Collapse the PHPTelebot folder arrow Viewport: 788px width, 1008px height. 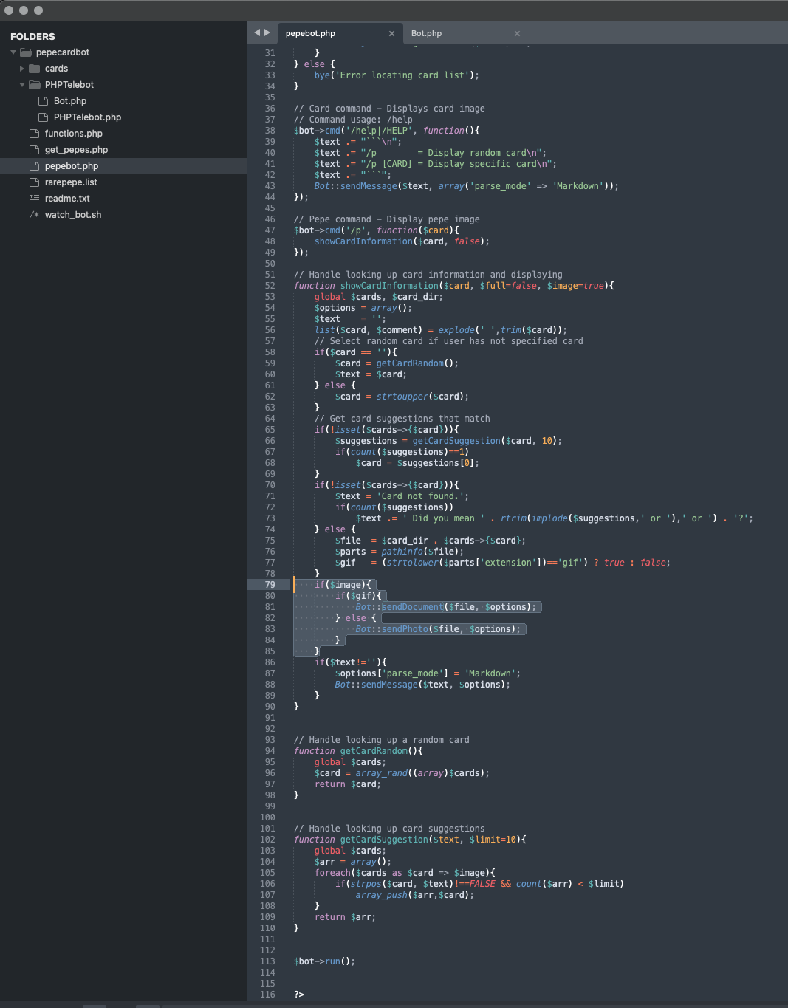pos(22,85)
